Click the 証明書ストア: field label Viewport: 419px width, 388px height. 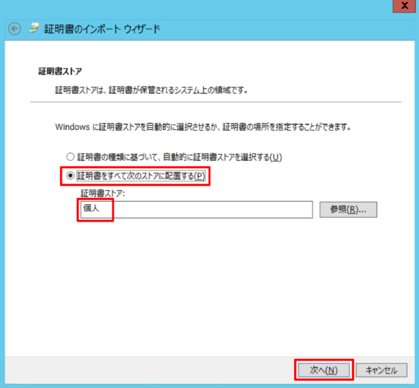point(102,193)
